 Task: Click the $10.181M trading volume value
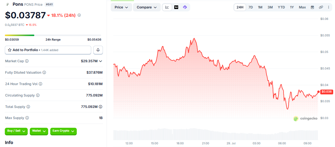click(x=95, y=84)
